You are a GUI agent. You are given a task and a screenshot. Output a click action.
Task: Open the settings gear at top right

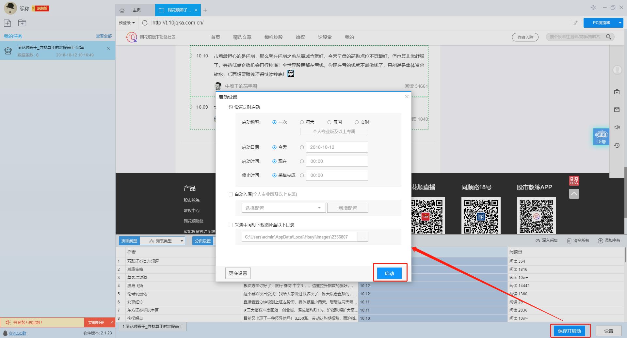(x=594, y=8)
